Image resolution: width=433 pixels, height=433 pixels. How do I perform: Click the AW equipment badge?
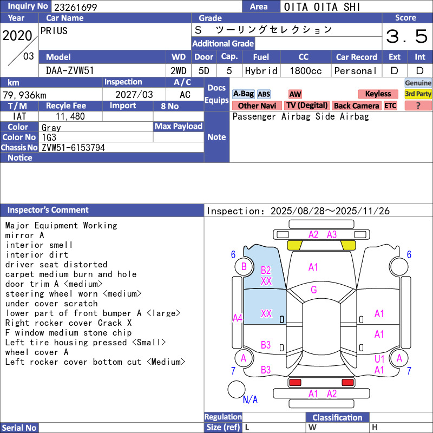coord(295,94)
